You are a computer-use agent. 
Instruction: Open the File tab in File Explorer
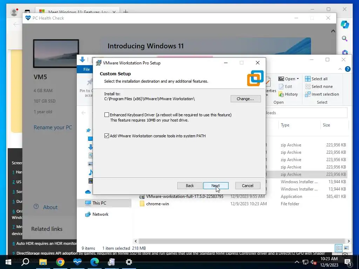tap(87, 69)
